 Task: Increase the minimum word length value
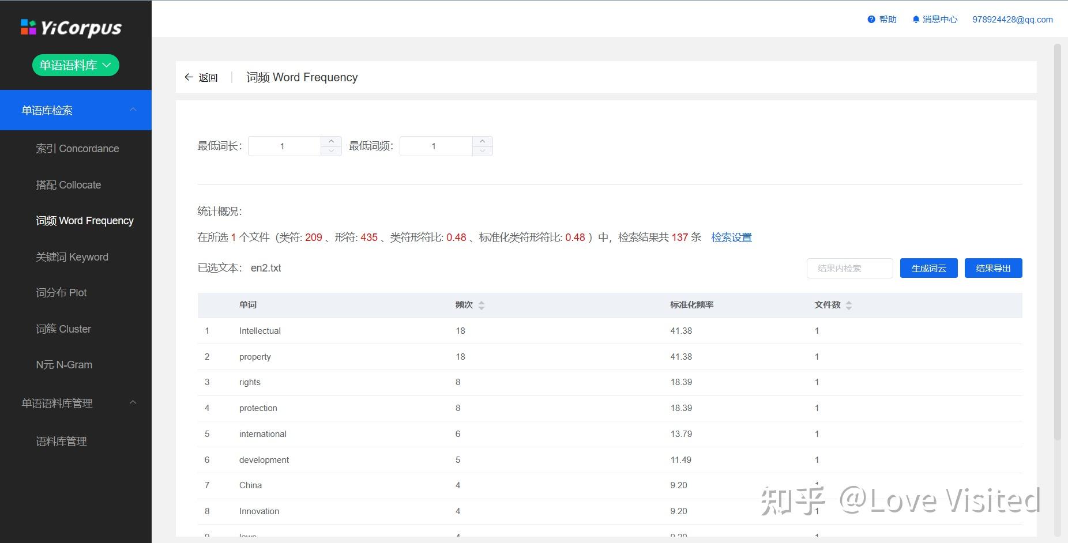[x=331, y=141]
